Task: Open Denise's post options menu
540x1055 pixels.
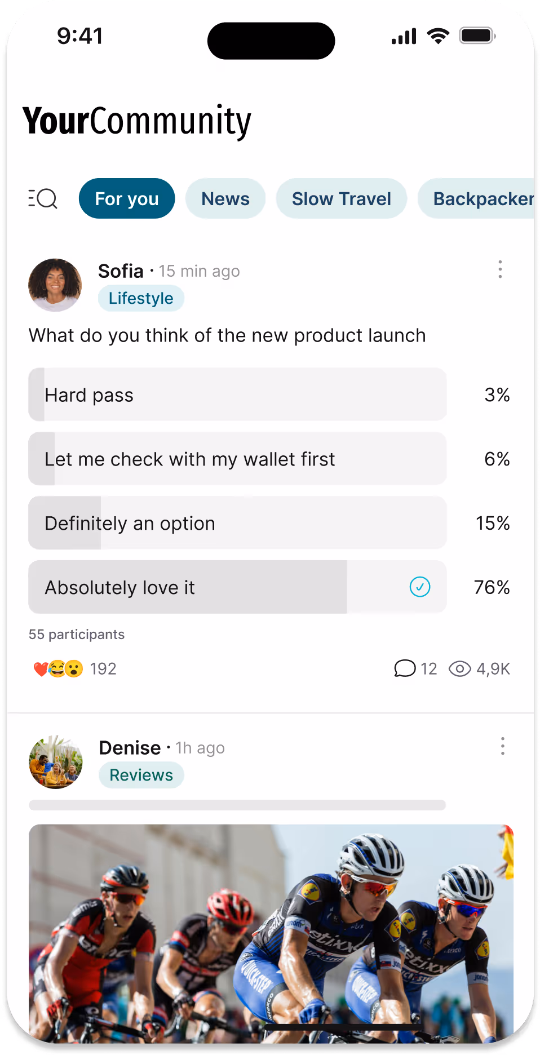Action: (x=502, y=746)
